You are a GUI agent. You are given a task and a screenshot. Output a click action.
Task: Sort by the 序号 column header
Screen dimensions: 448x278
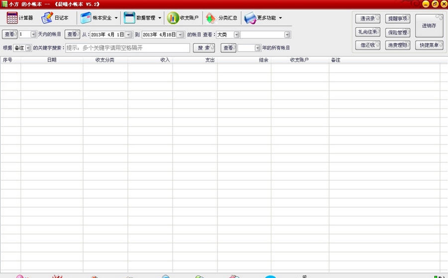point(10,60)
